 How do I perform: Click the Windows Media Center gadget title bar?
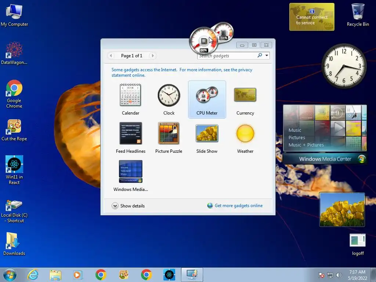(x=325, y=159)
